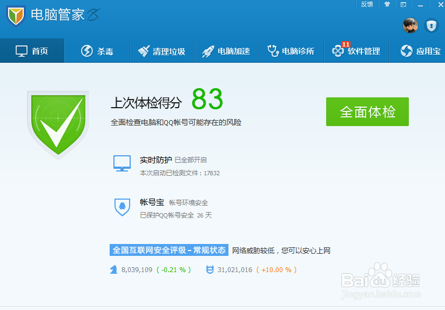Go to the 电脑加速 speedup tab
Viewport: 445px width, 310px height.
tap(226, 51)
